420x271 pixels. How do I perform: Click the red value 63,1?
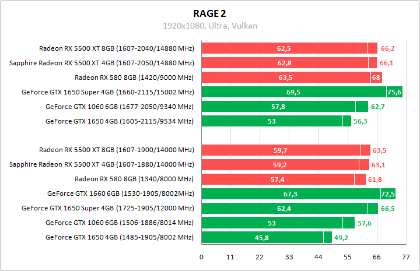(x=378, y=165)
